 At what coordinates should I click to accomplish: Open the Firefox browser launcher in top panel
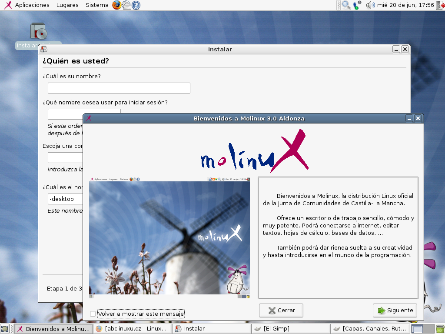(x=116, y=5)
